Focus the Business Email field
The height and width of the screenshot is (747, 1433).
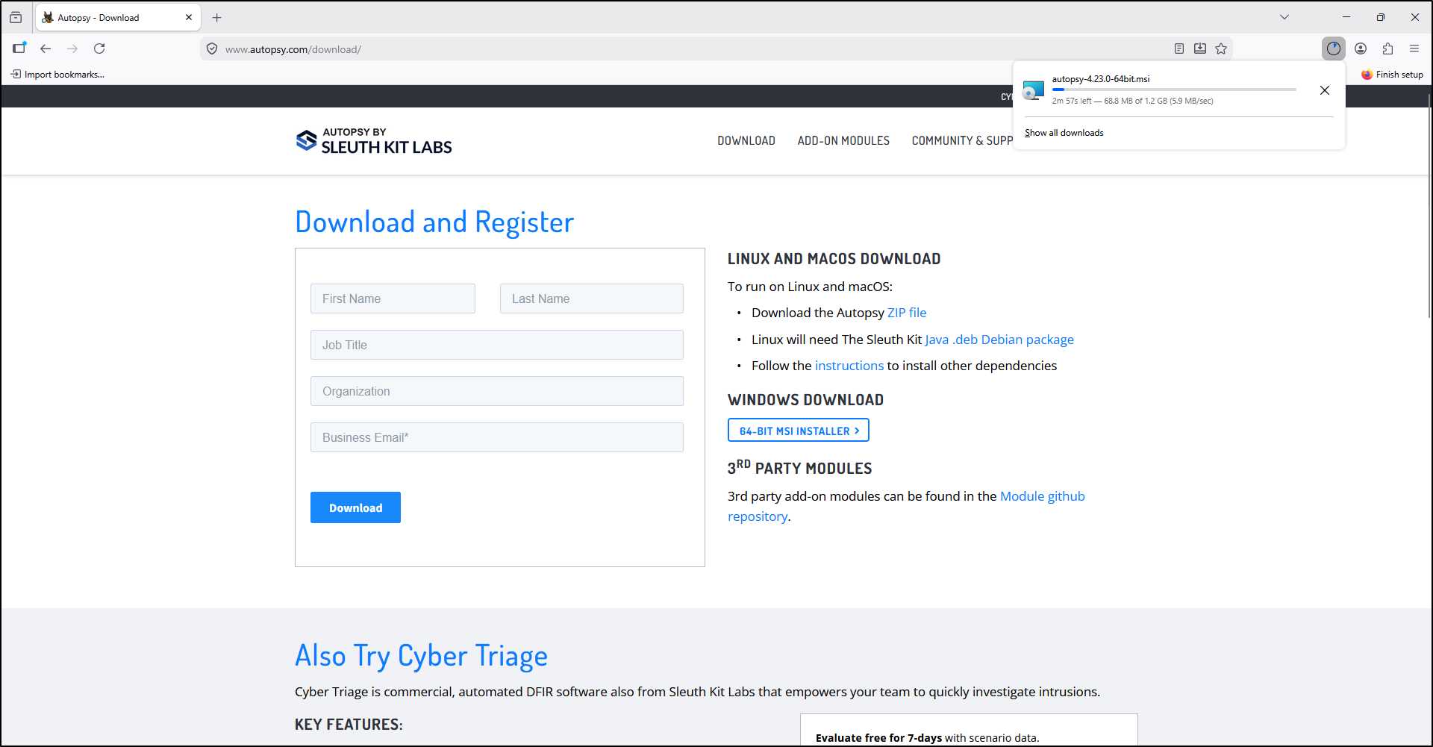pos(497,437)
